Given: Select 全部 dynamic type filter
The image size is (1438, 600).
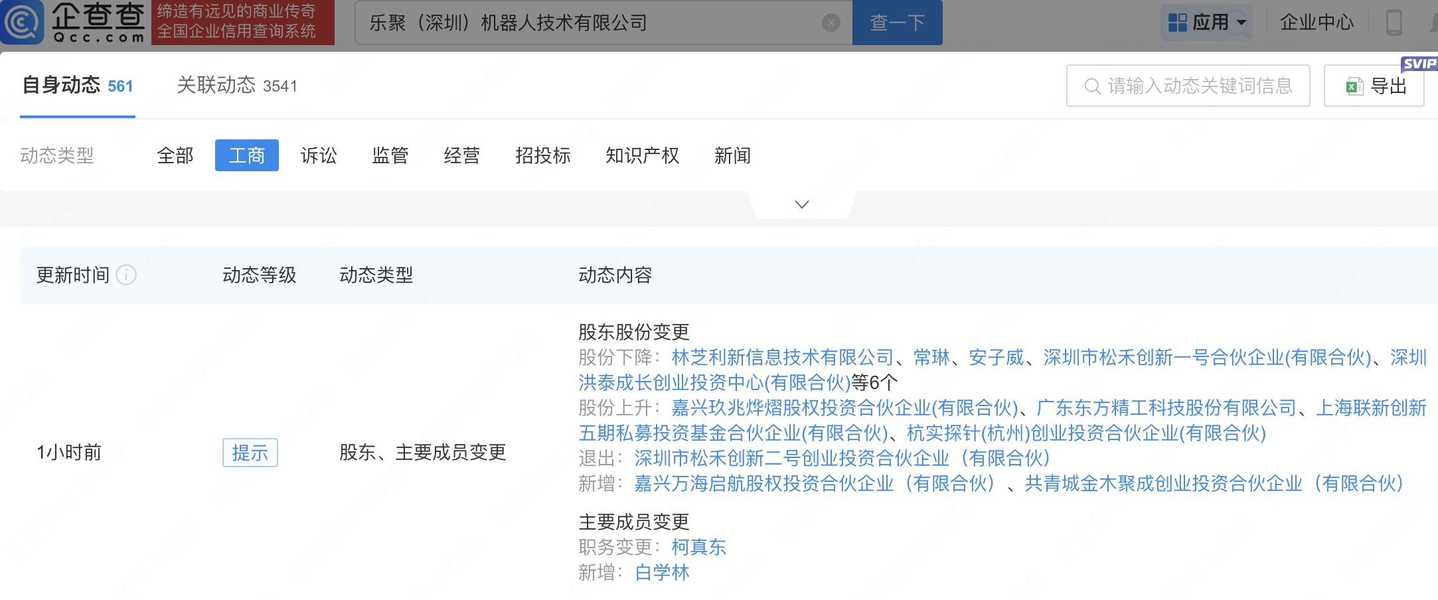Looking at the screenshot, I should [x=175, y=155].
